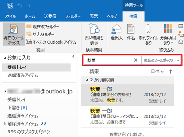
Task: Open the フォルダー tab
Action: point(73,16)
